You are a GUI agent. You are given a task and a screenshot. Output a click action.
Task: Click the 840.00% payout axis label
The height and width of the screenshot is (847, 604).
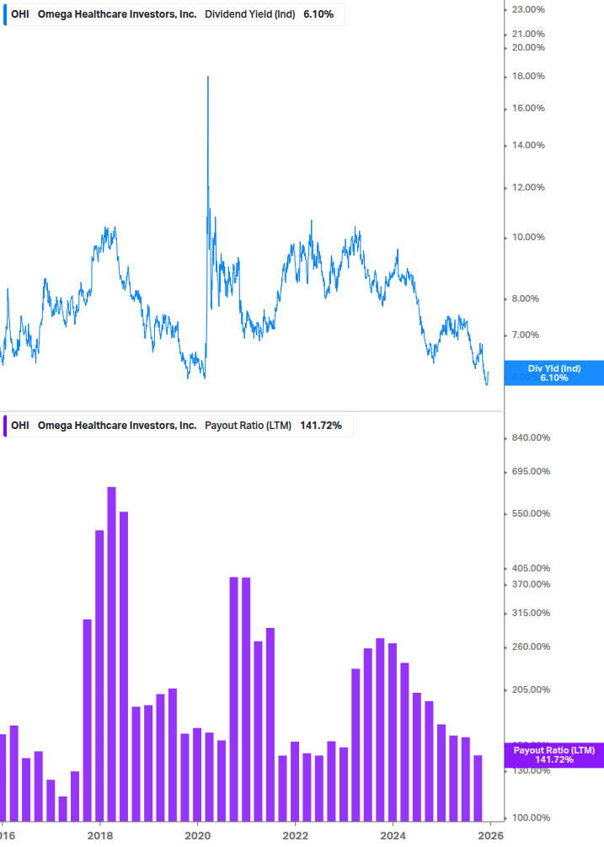531,437
